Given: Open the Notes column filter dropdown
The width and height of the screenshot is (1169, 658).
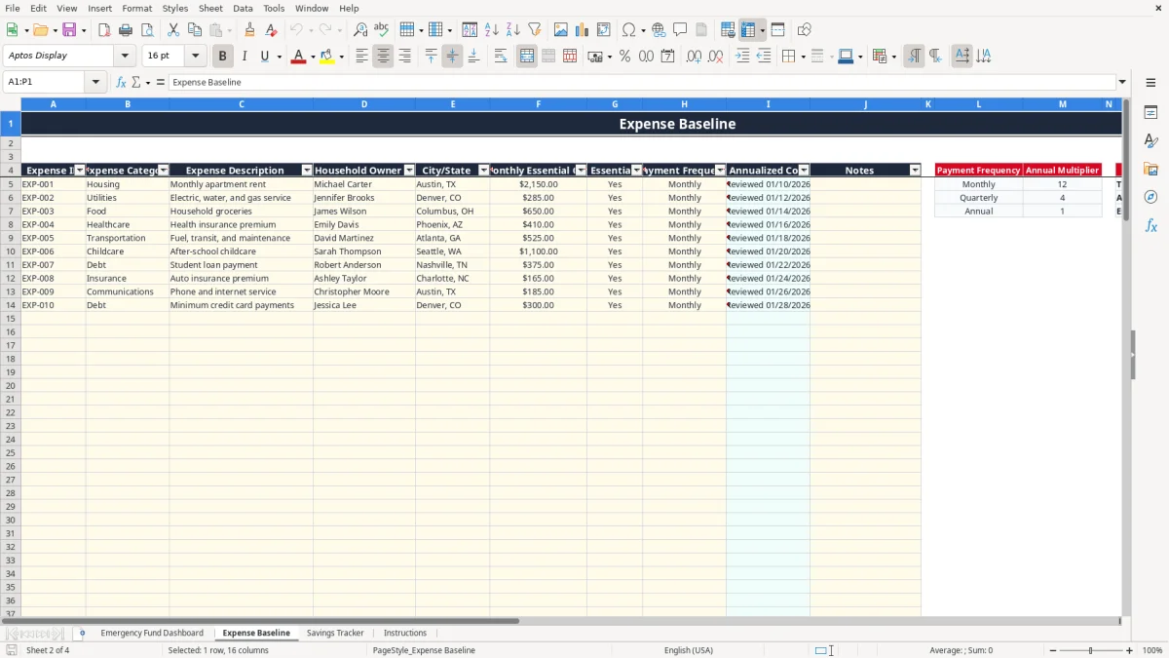Looking at the screenshot, I should (x=915, y=171).
